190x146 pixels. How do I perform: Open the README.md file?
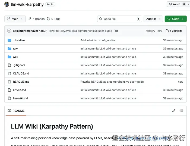21,82
